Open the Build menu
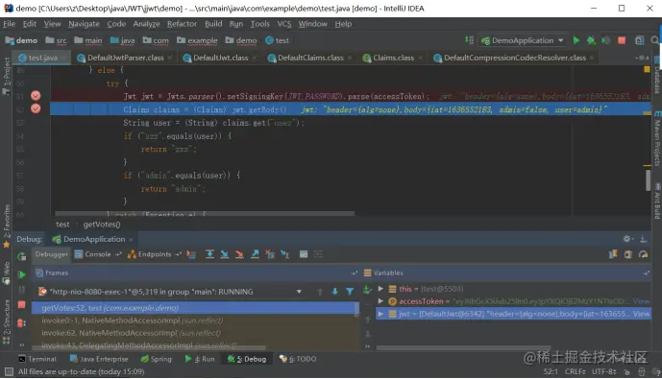Image resolution: width=662 pixels, height=379 pixels. [x=213, y=24]
